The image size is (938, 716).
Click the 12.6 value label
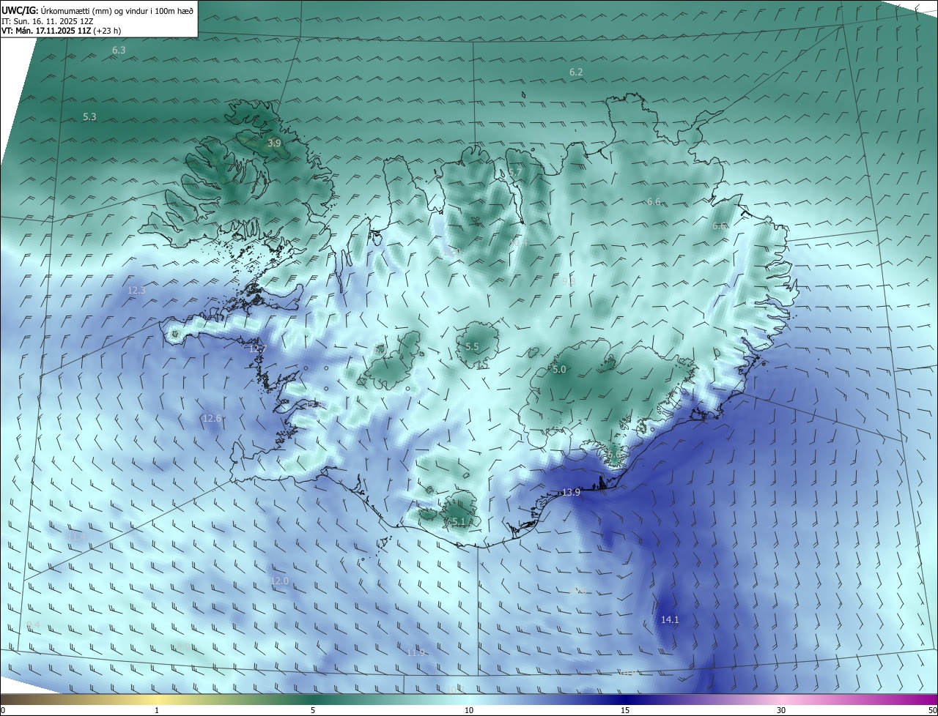pyautogui.click(x=212, y=418)
